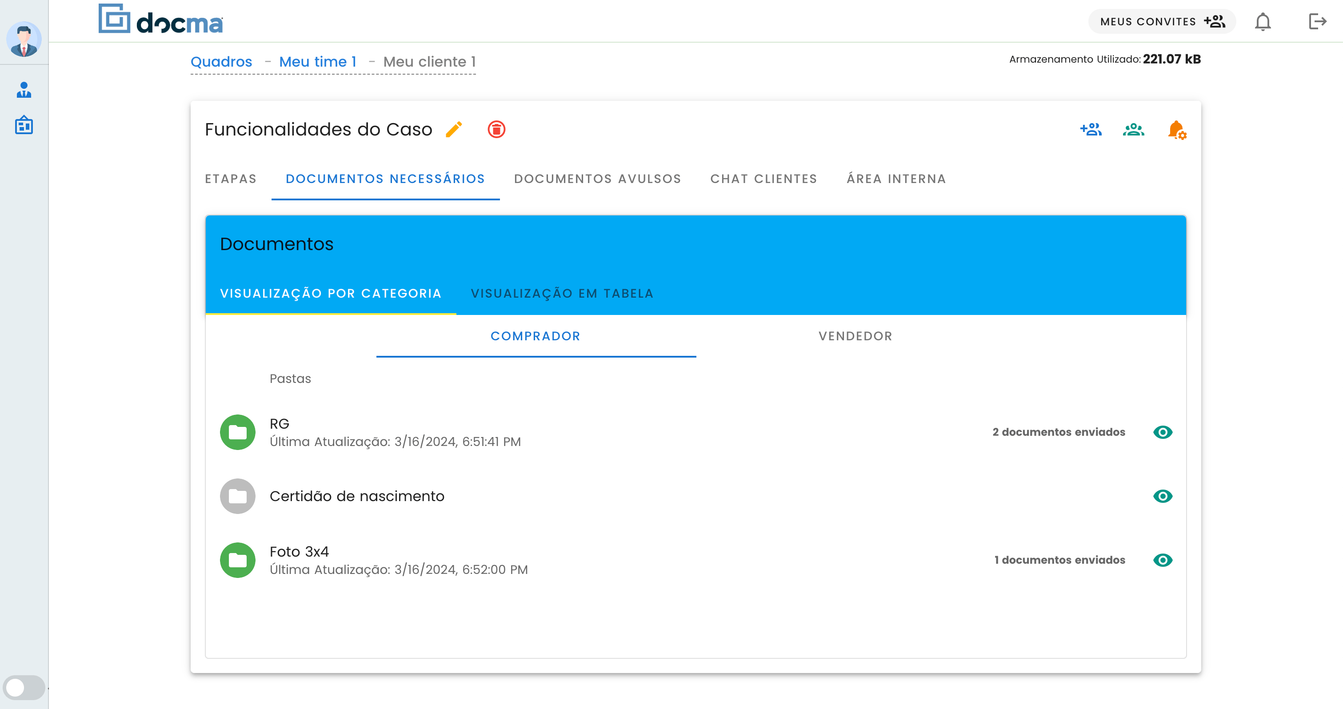This screenshot has width=1343, height=709.
Task: Toggle the switch at the sidebar bottom
Action: pos(24,688)
